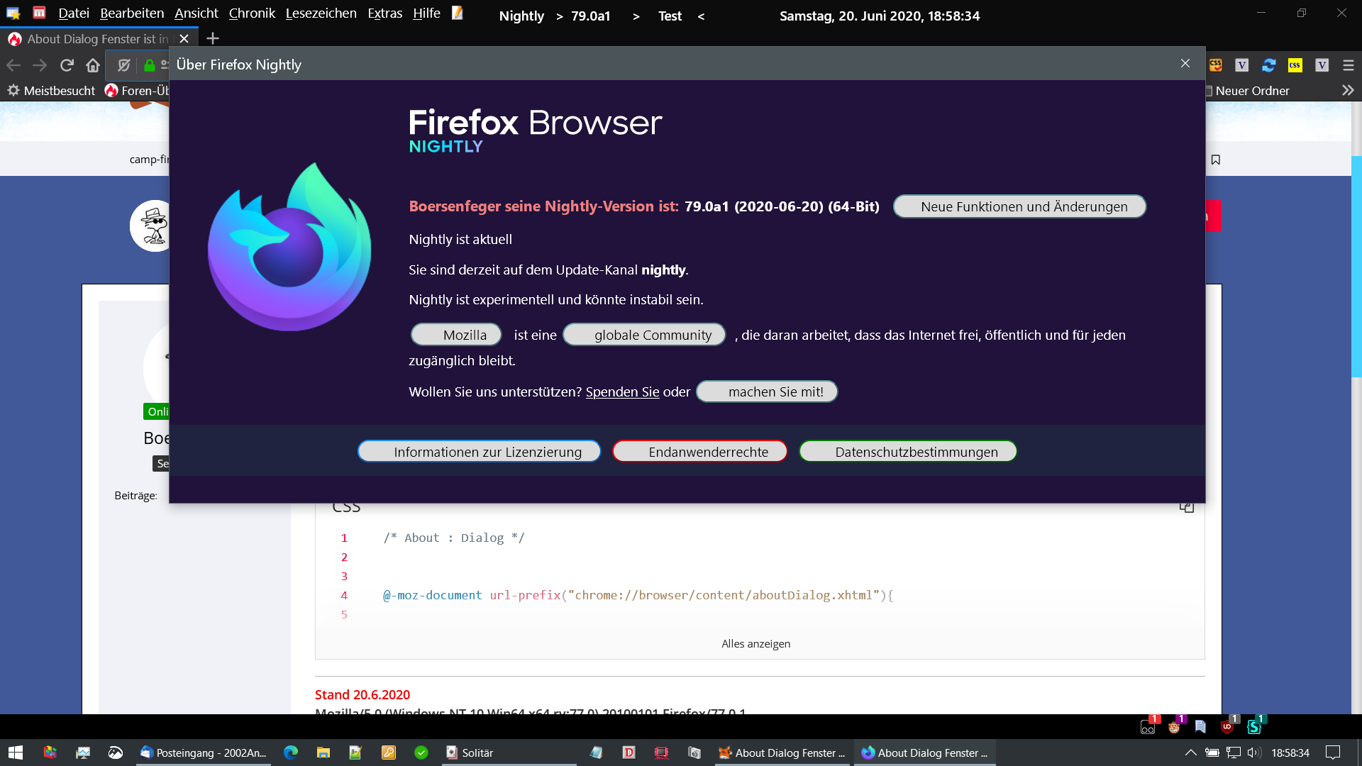Image resolution: width=1362 pixels, height=766 pixels.
Task: Click Neue Funktionen und Änderungen button
Action: (1019, 206)
